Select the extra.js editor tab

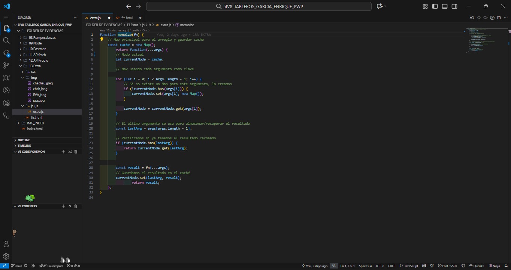coord(96,17)
